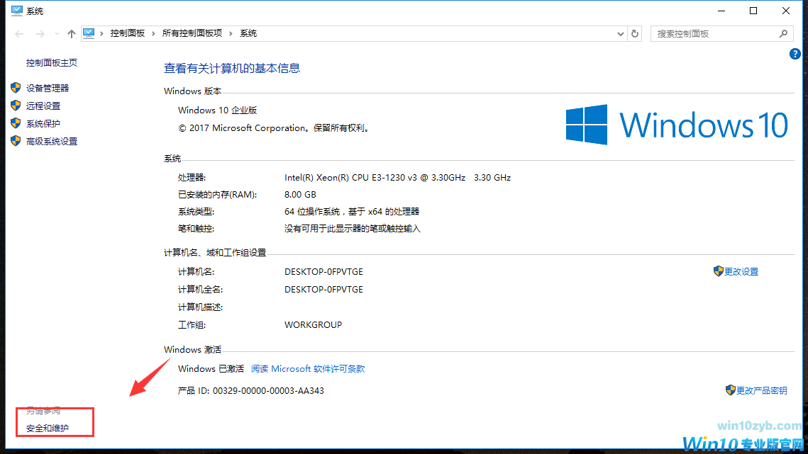Click inside the 搜索控制面板 search box
This screenshot has width=808, height=454.
(709, 33)
